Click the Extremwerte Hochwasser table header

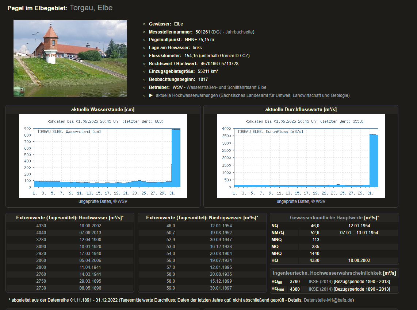click(x=70, y=217)
